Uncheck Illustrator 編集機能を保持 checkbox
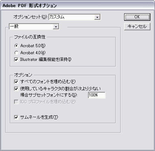 click(x=16, y=59)
